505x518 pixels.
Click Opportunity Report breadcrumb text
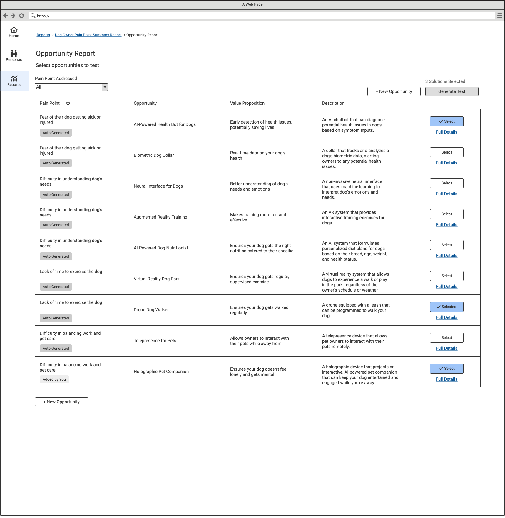coord(142,35)
